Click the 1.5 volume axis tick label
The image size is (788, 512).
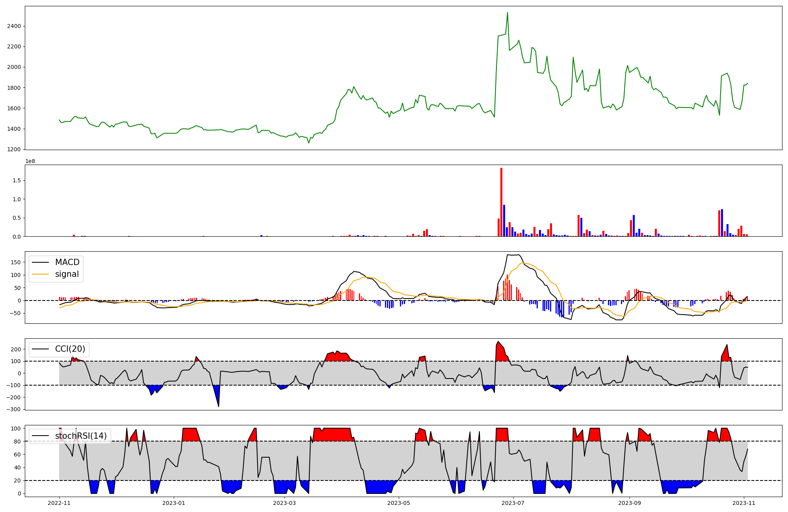(x=17, y=180)
